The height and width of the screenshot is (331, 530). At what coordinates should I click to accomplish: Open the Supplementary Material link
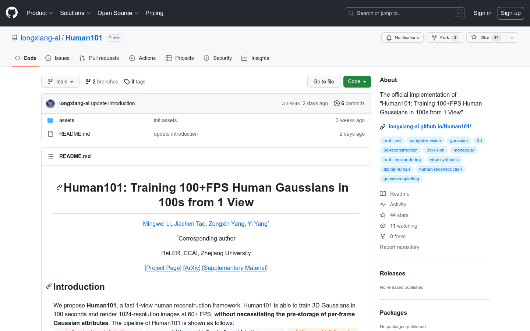(x=235, y=268)
